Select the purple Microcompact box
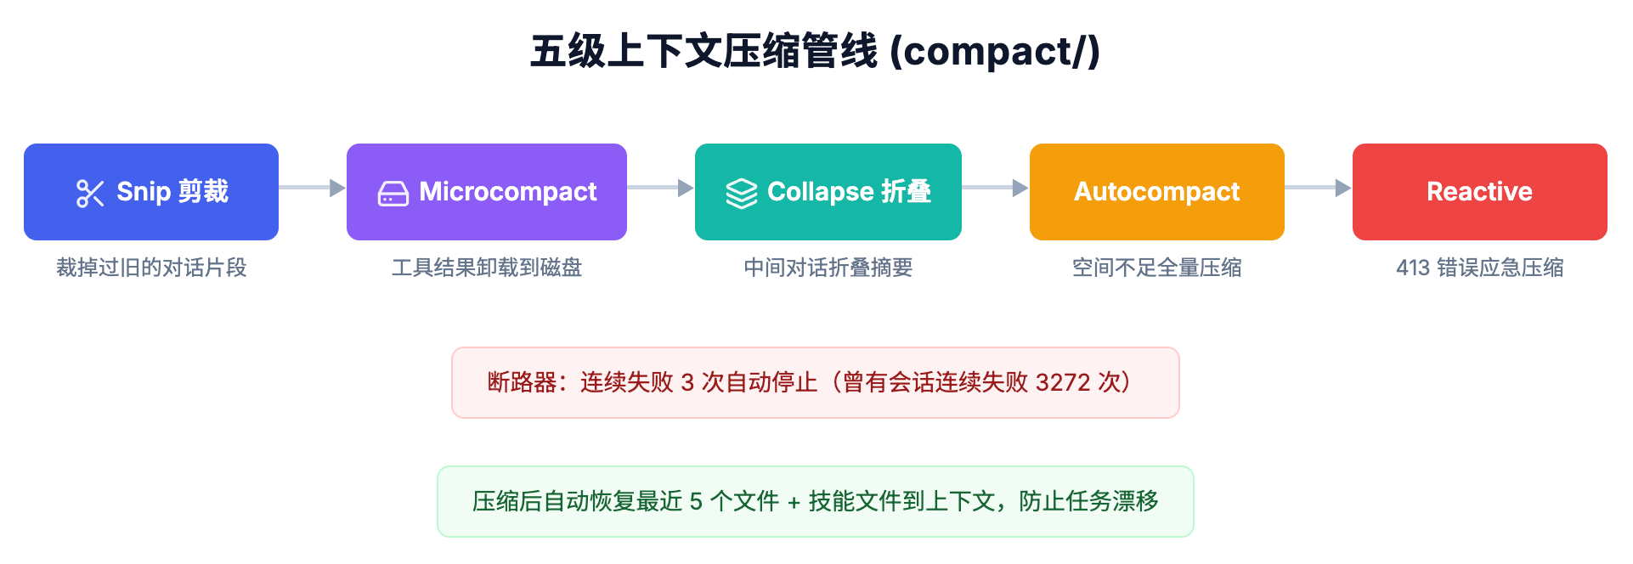 487,192
